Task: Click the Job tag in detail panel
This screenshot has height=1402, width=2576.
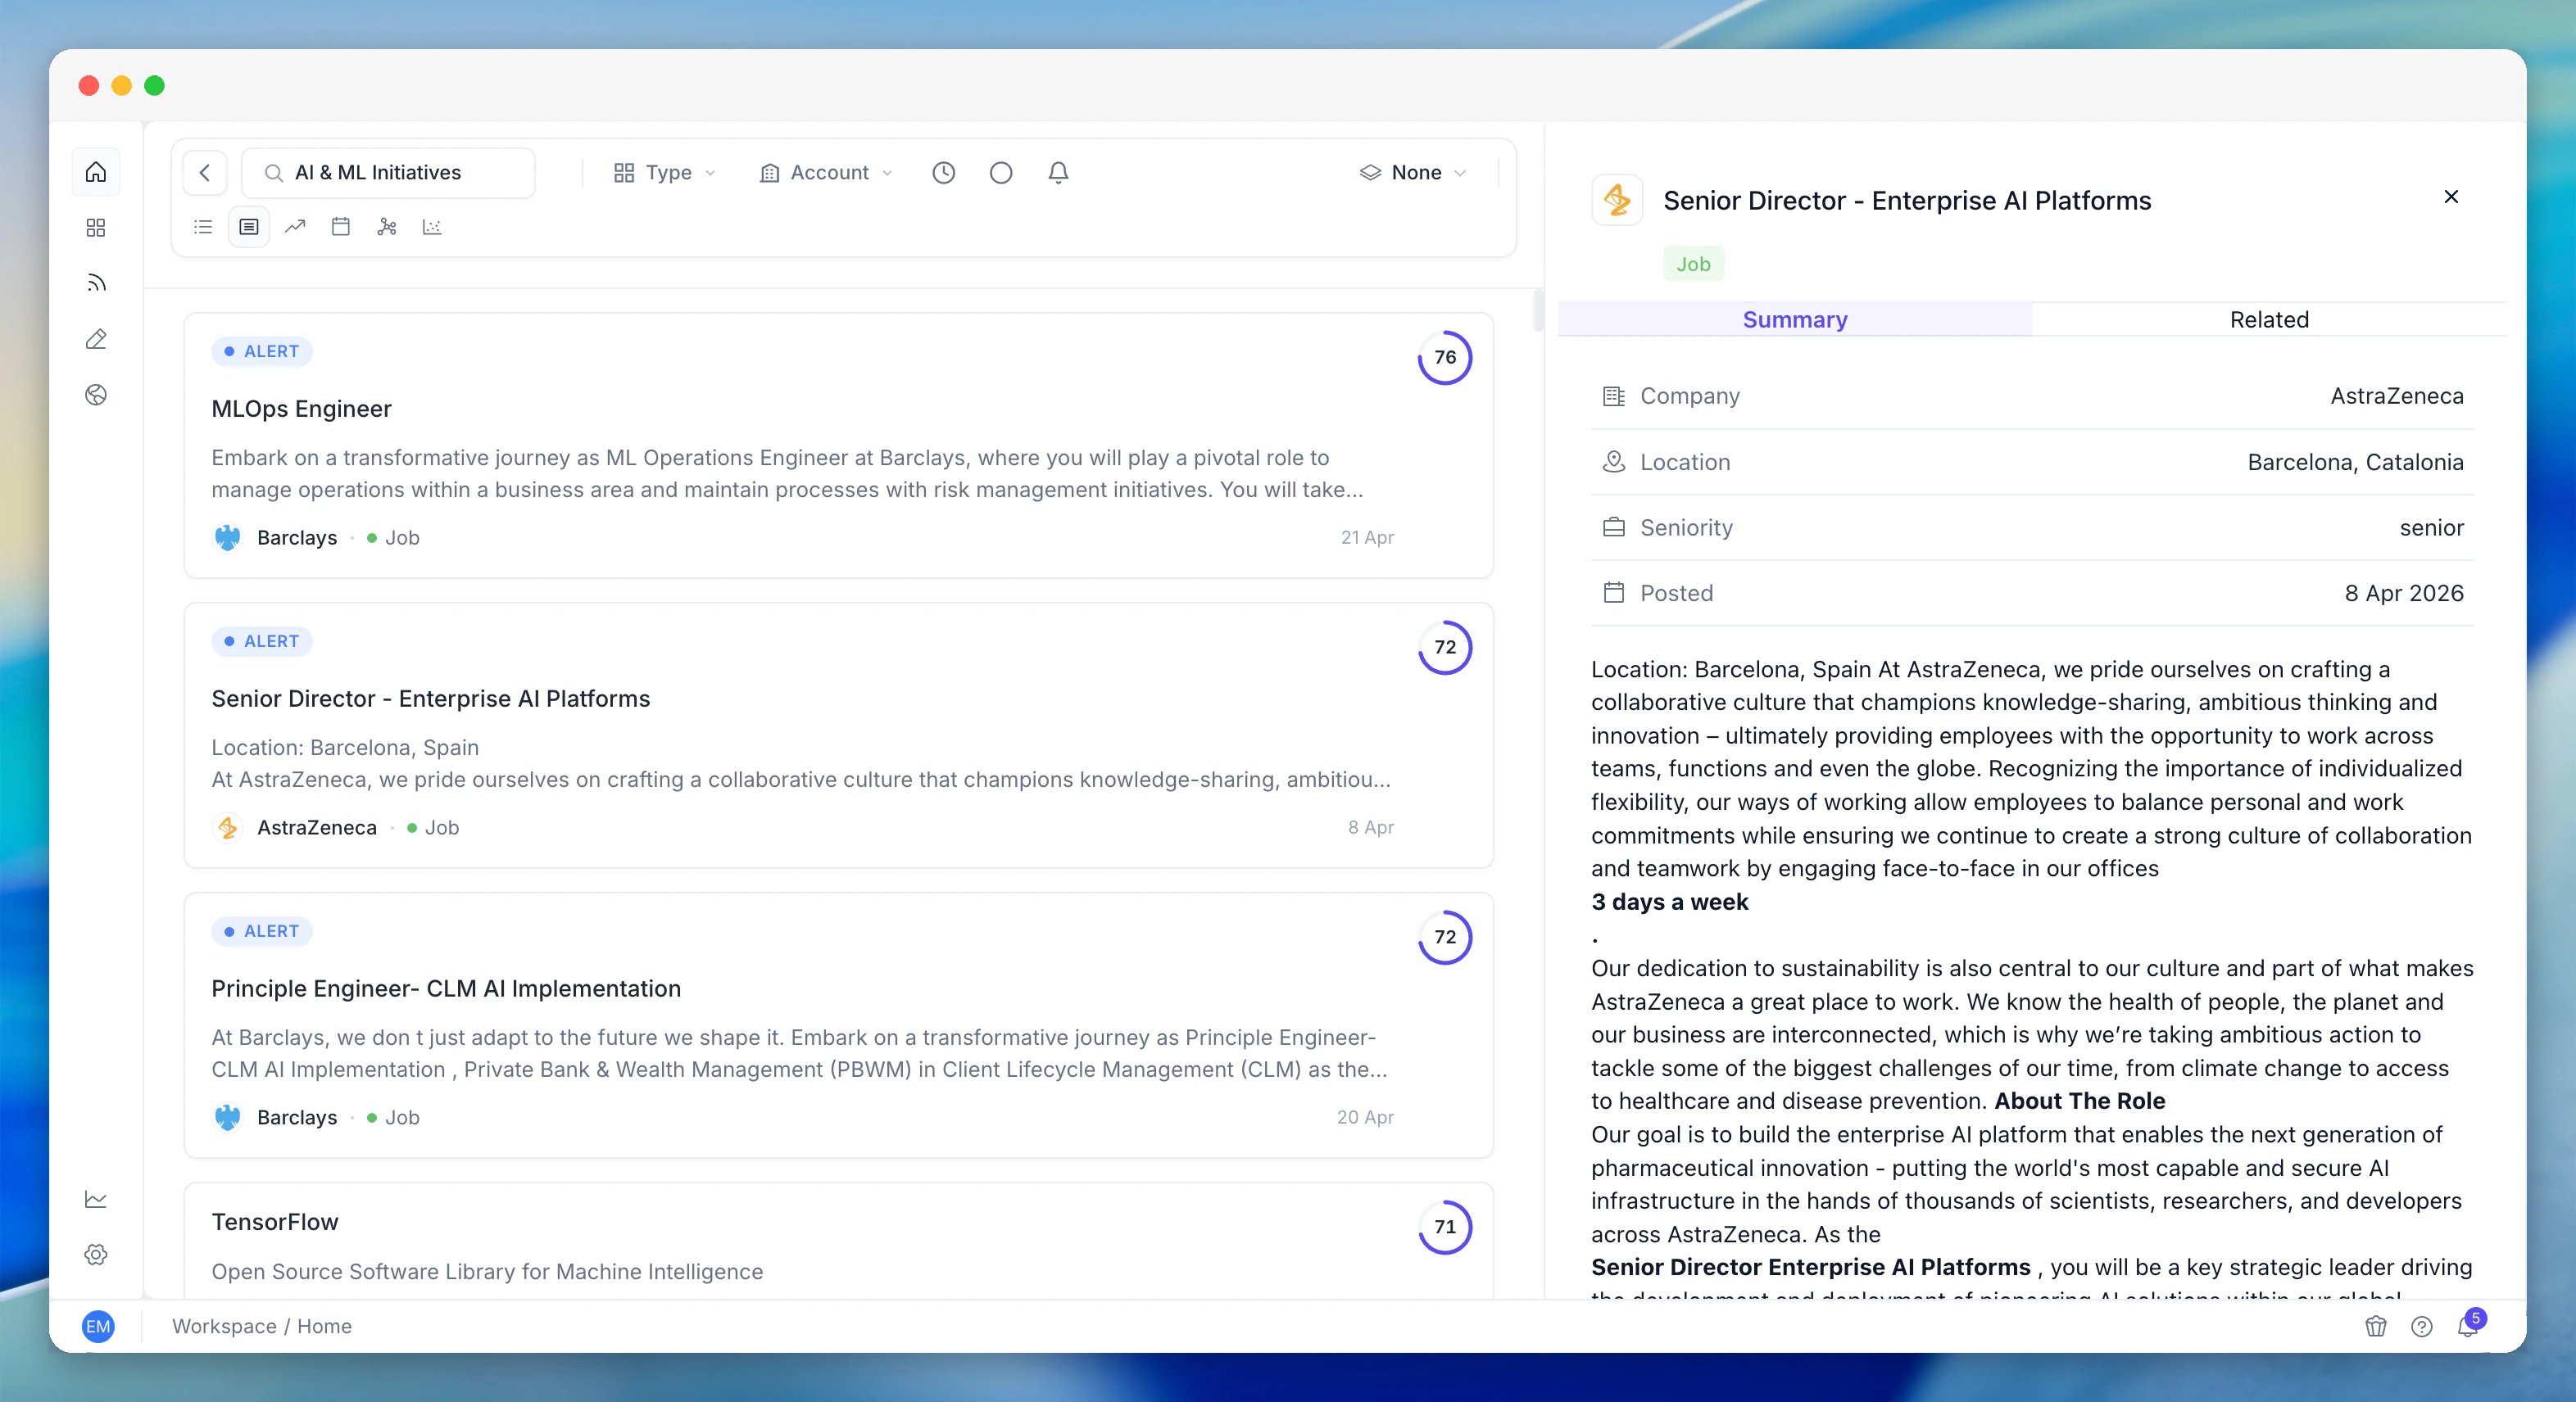Action: [x=1693, y=264]
